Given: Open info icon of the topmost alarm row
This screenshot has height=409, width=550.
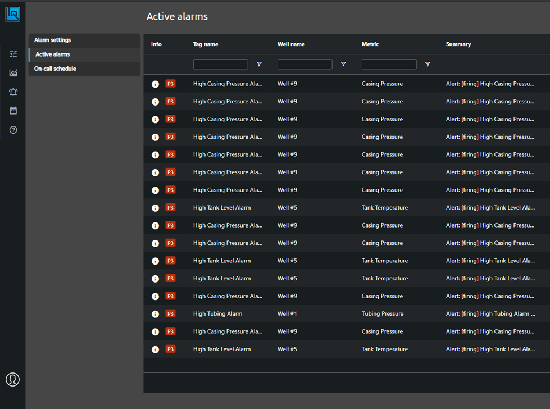Looking at the screenshot, I should pos(155,84).
